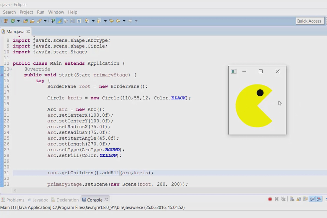Click line 'BorderPane root = new BorderPane();'

point(98,86)
